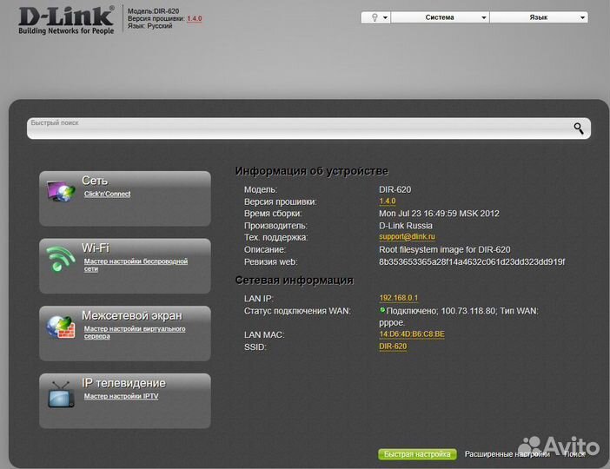Select the Сеть panel heading
The width and height of the screenshot is (610, 469).
click(95, 181)
